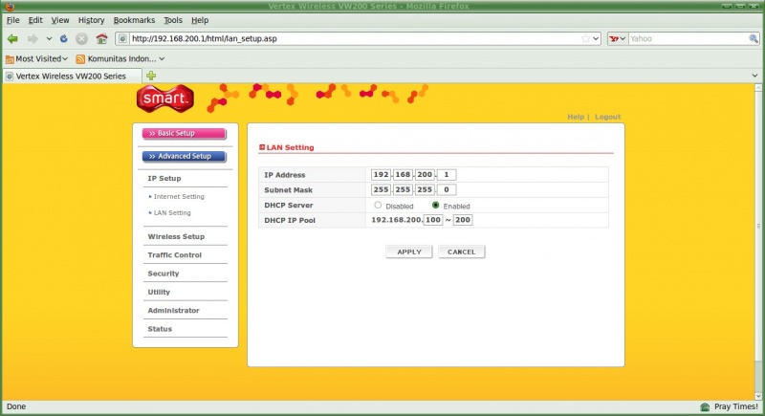Click the Logout link
The image size is (765, 416).
click(607, 117)
